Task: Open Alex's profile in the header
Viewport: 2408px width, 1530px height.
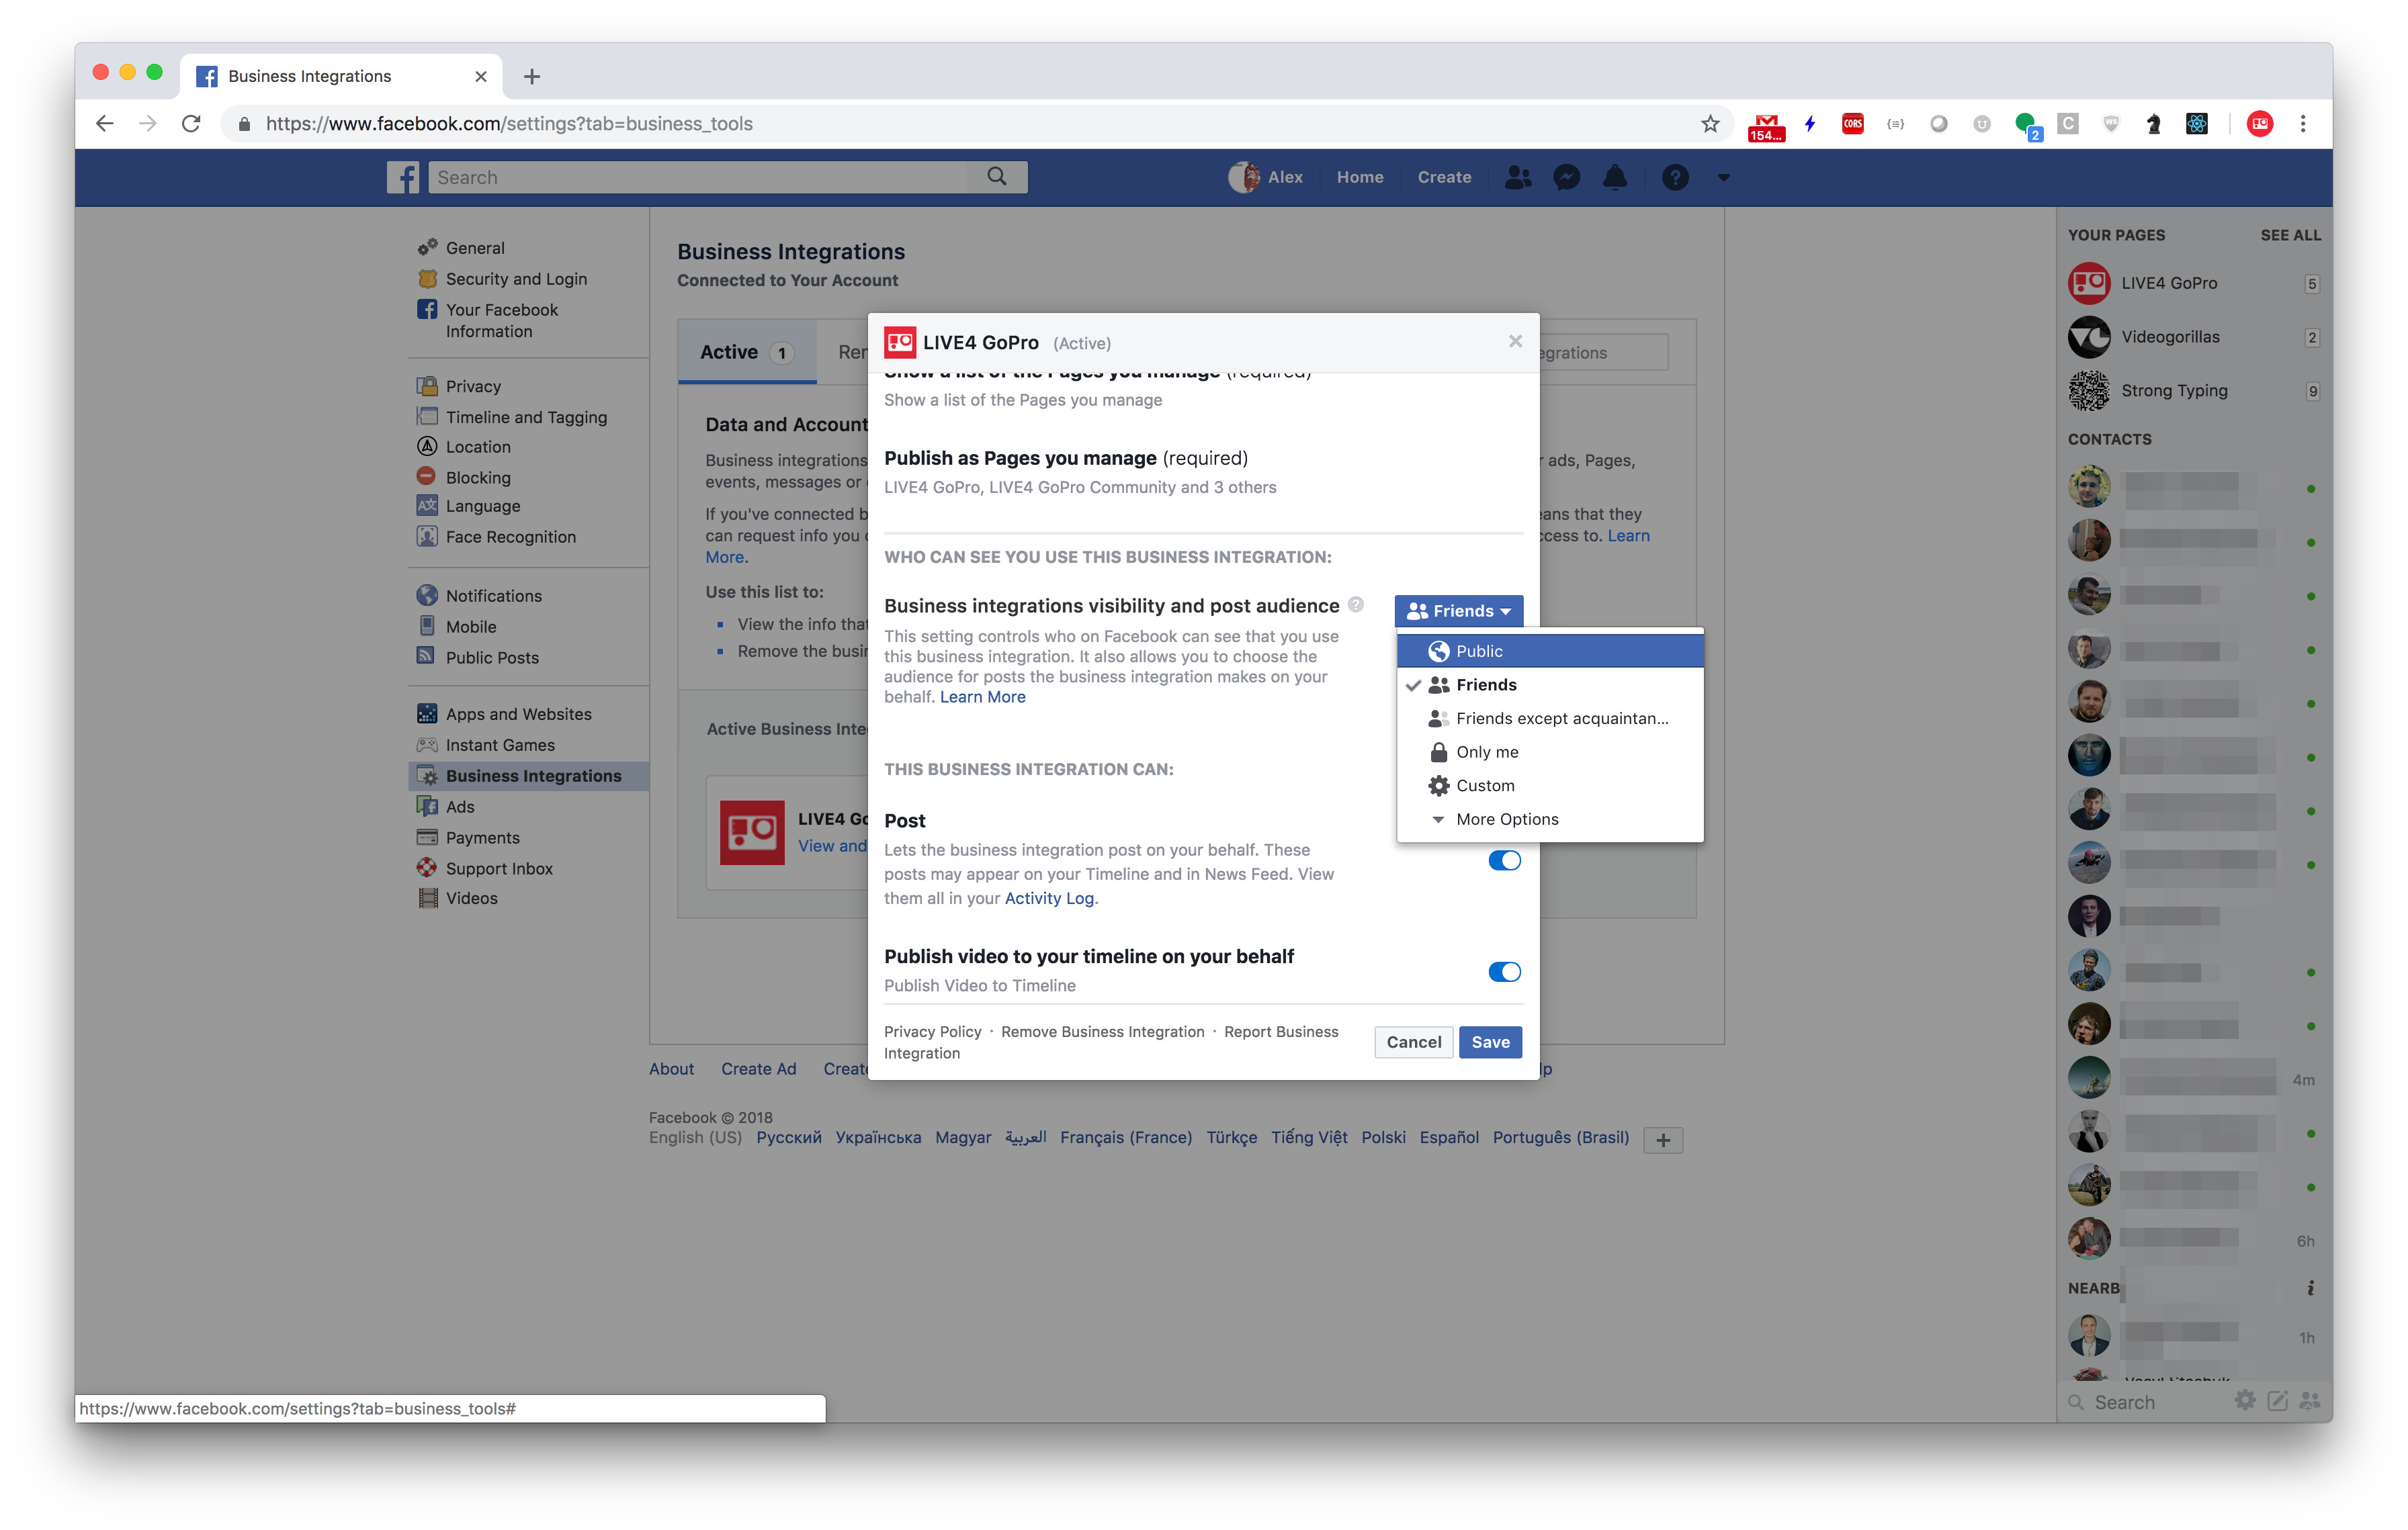Action: click(1266, 177)
